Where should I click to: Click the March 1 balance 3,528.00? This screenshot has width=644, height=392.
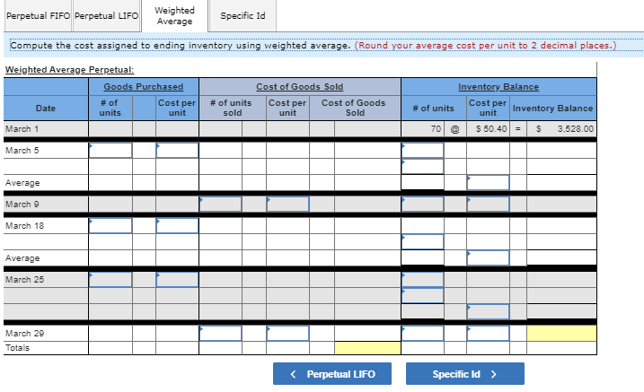click(575, 129)
